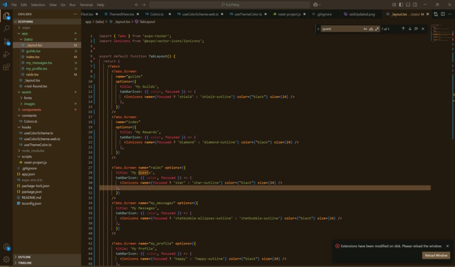The image size is (455, 267).
Task: Toggle Match Whole Word in find widget
Action: [x=371, y=29]
